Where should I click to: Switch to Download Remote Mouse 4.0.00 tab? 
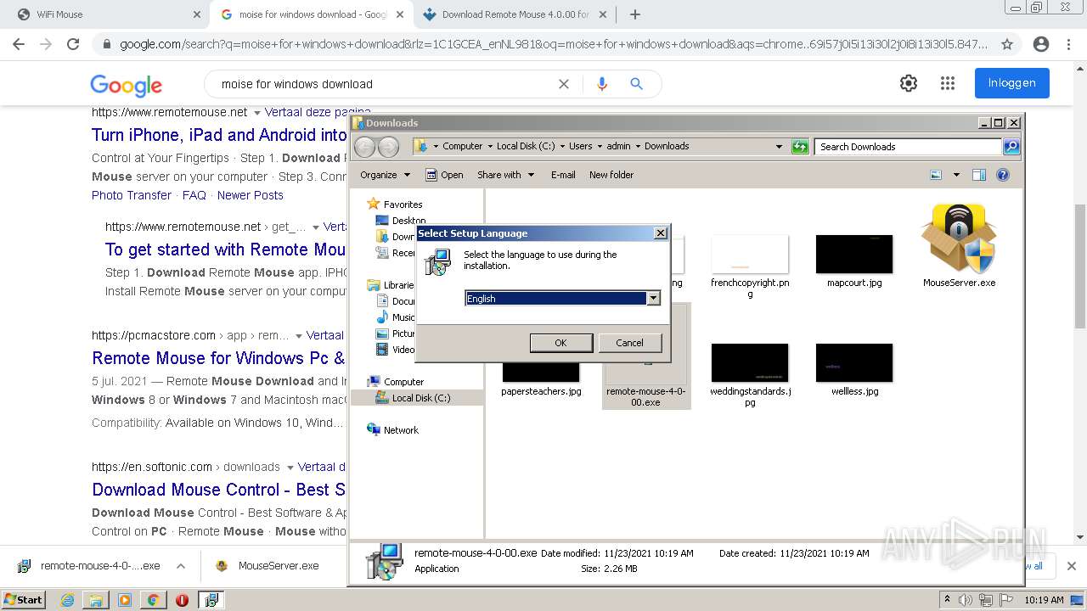(515, 14)
